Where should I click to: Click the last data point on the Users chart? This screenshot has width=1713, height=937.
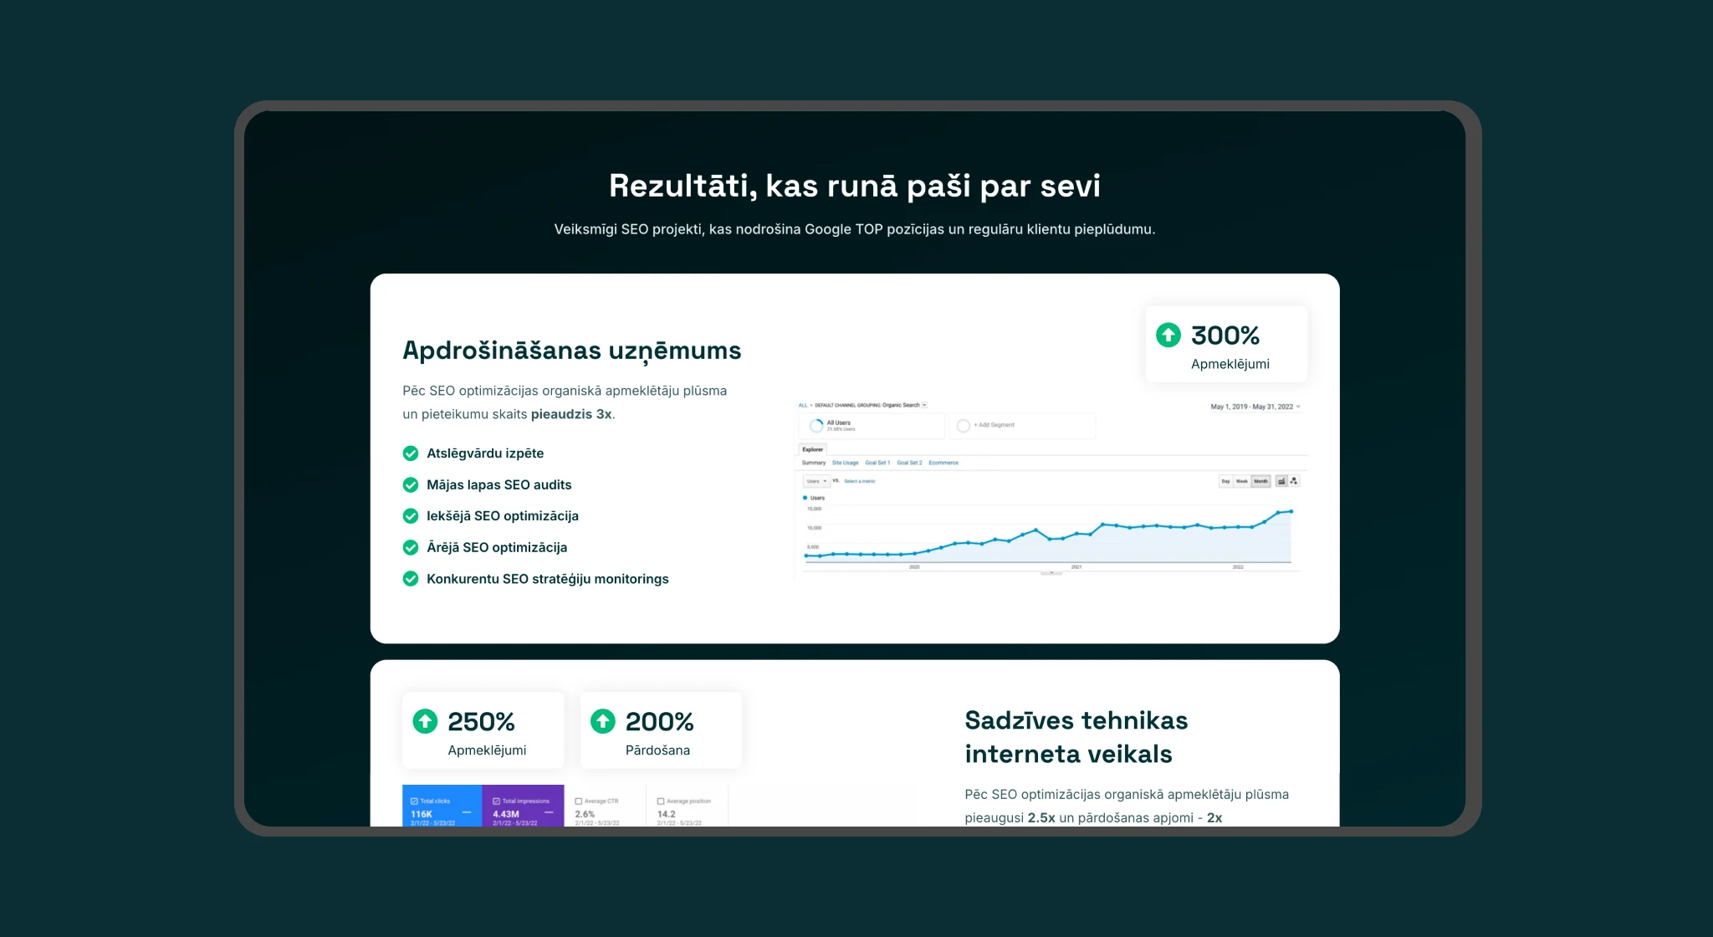pos(1291,511)
